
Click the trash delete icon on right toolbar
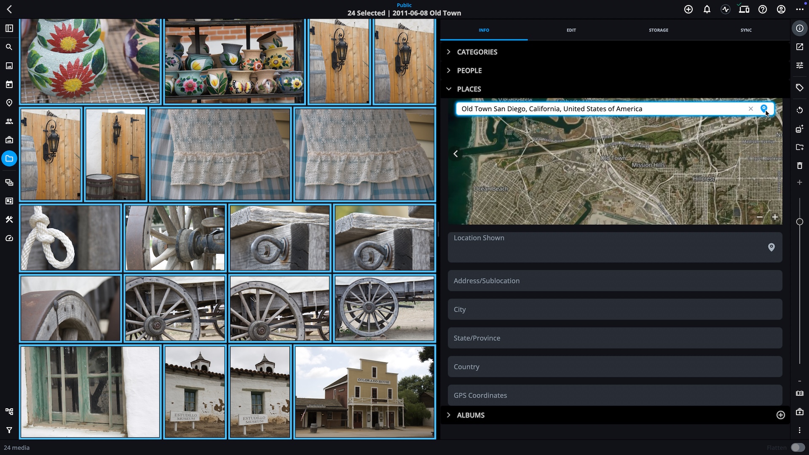799,166
